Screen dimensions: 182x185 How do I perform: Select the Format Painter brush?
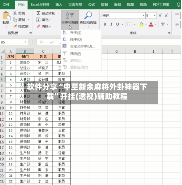(x=15, y=26)
